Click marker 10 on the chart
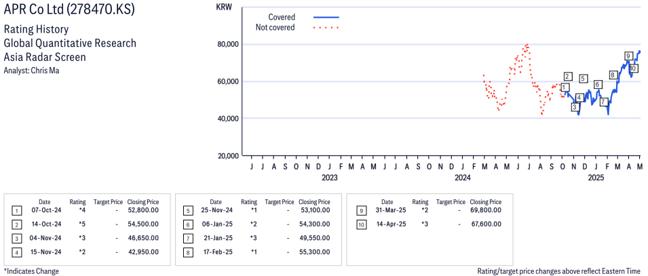The height and width of the screenshot is (276, 648). point(632,68)
